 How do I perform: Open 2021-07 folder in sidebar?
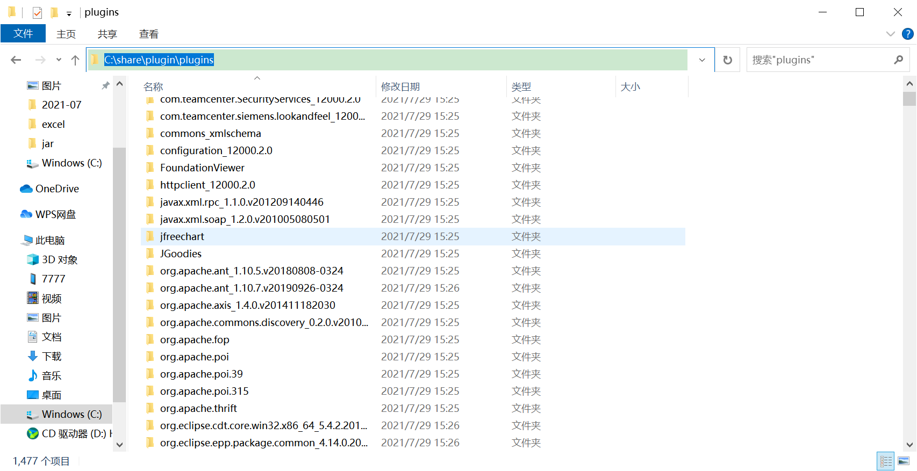(61, 105)
